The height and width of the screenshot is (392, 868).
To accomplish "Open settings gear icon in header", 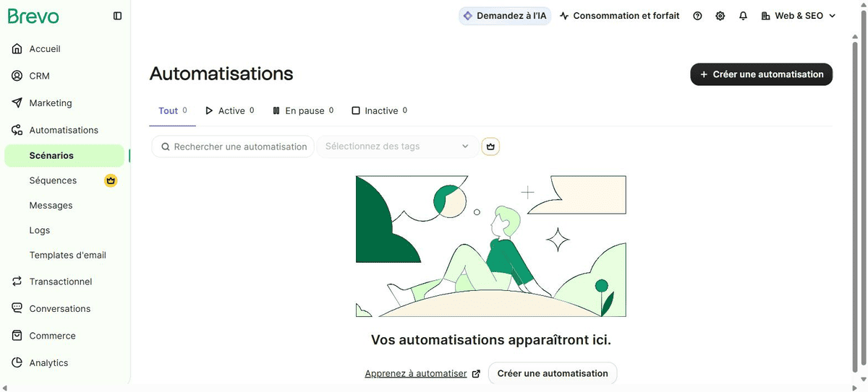I will [x=720, y=16].
